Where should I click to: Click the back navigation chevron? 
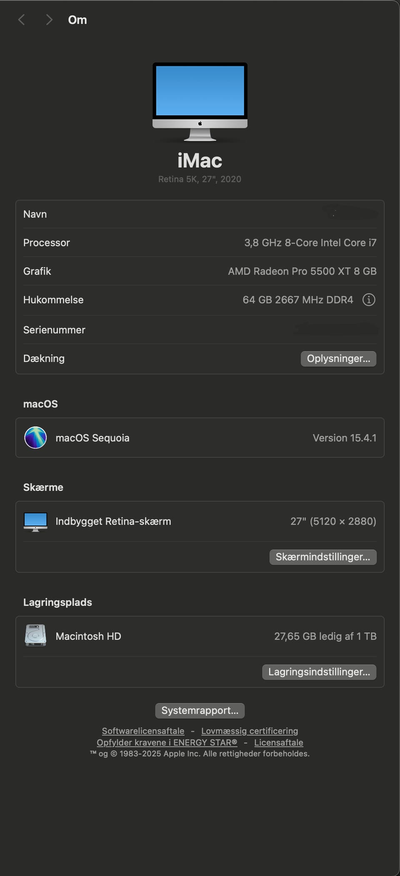(22, 20)
